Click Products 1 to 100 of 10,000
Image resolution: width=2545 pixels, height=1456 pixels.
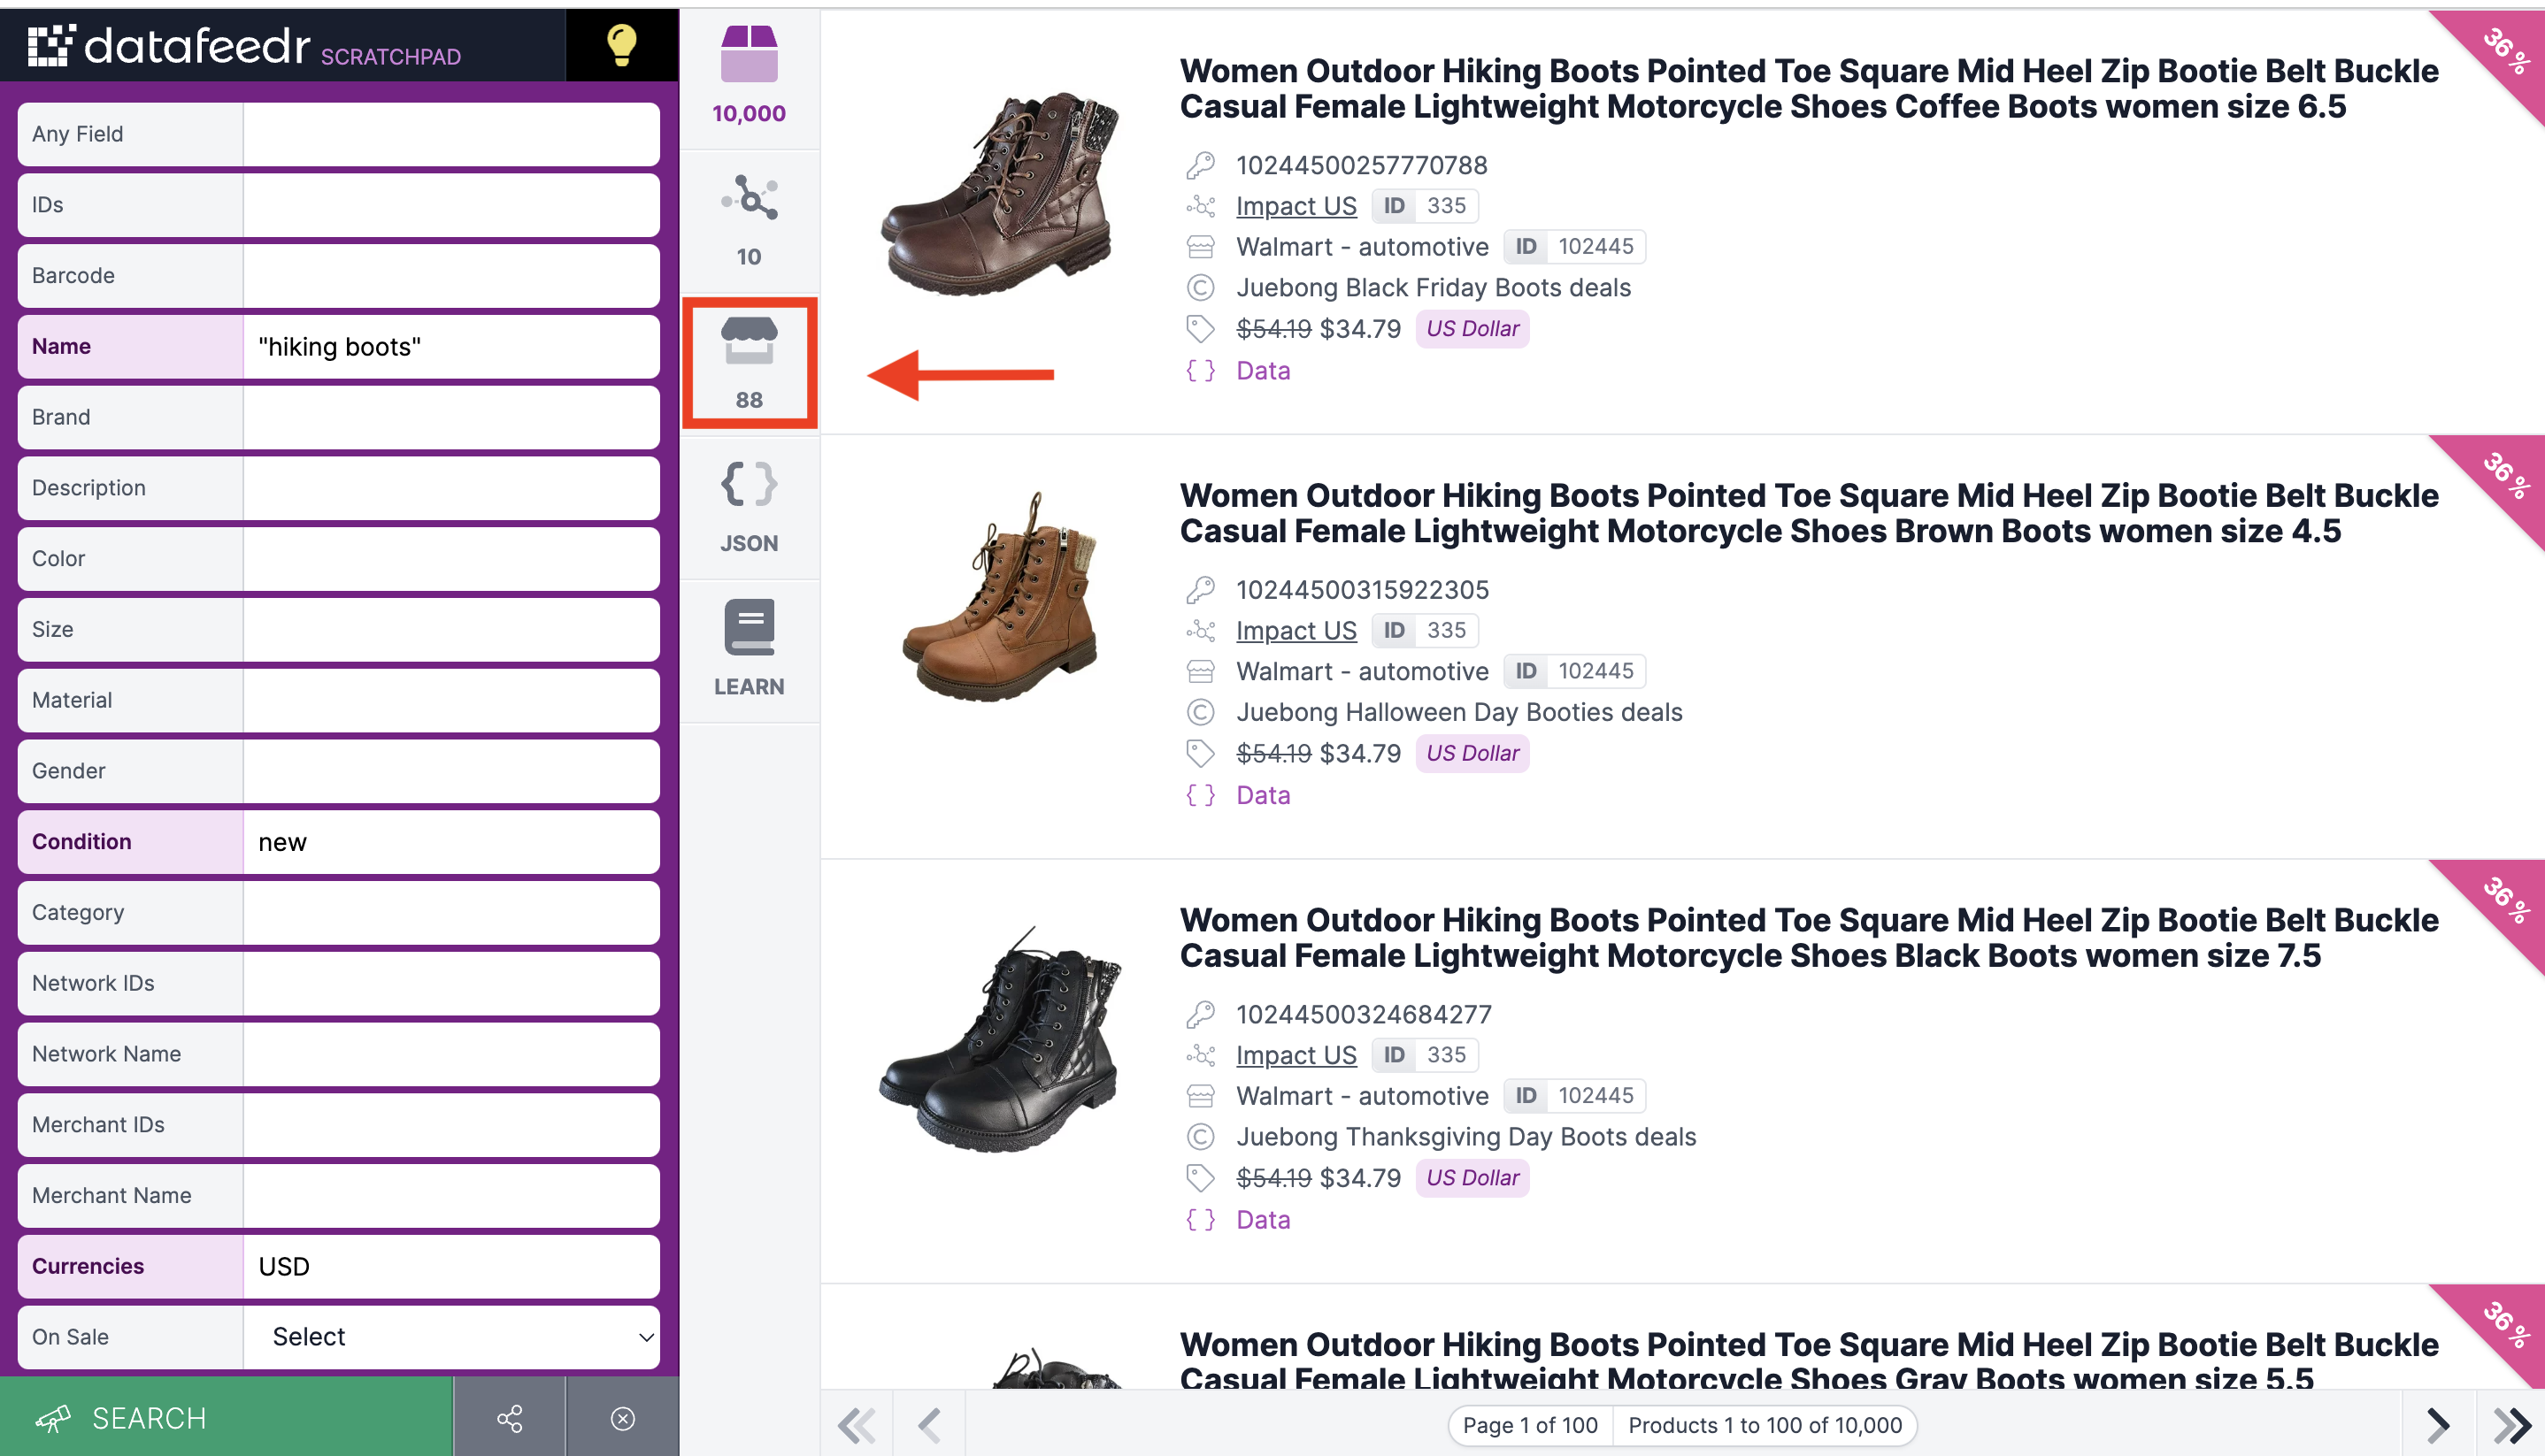click(1765, 1425)
